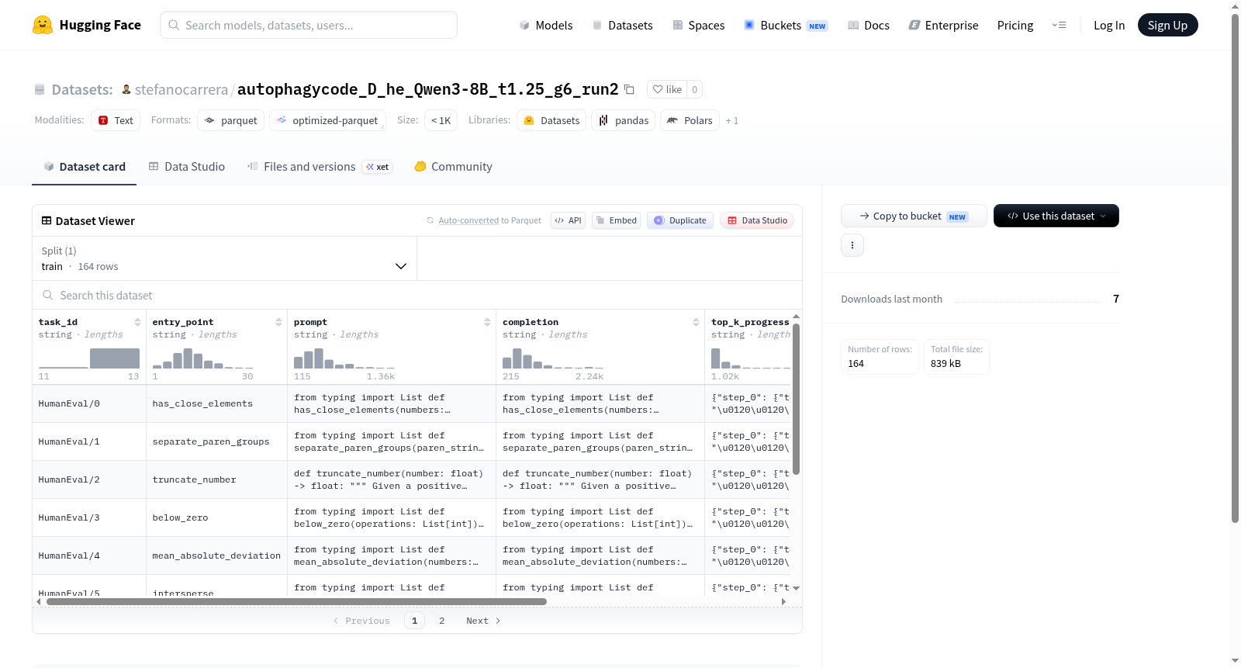
Task: Switch to the Dataset card tab
Action: [84, 166]
